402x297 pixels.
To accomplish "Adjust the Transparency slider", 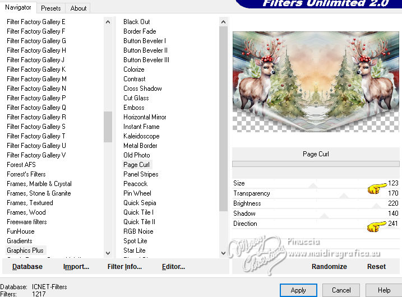I will (x=344, y=196).
